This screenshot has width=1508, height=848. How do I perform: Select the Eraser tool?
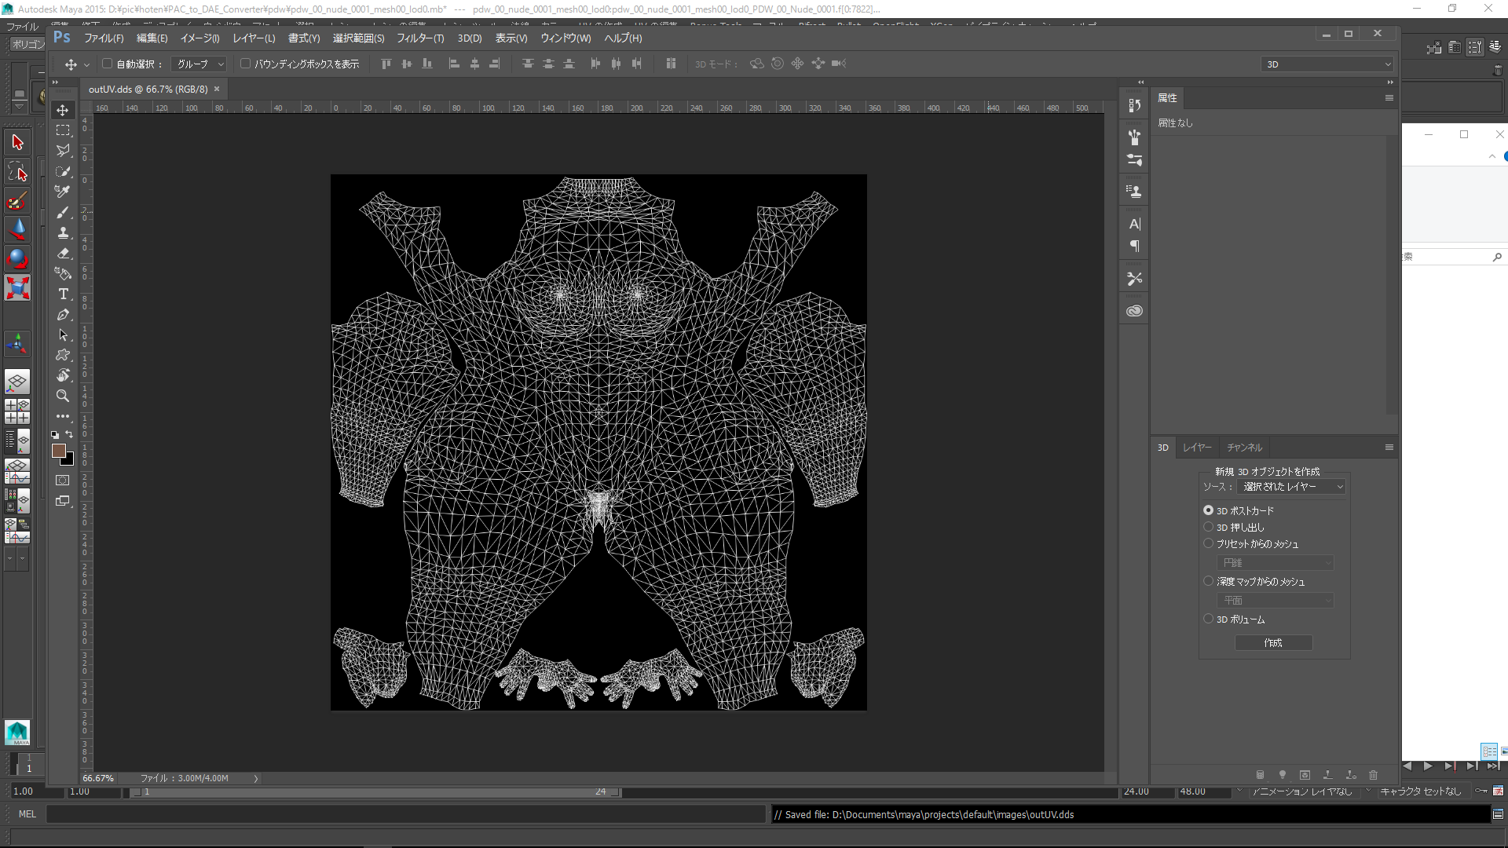(63, 253)
